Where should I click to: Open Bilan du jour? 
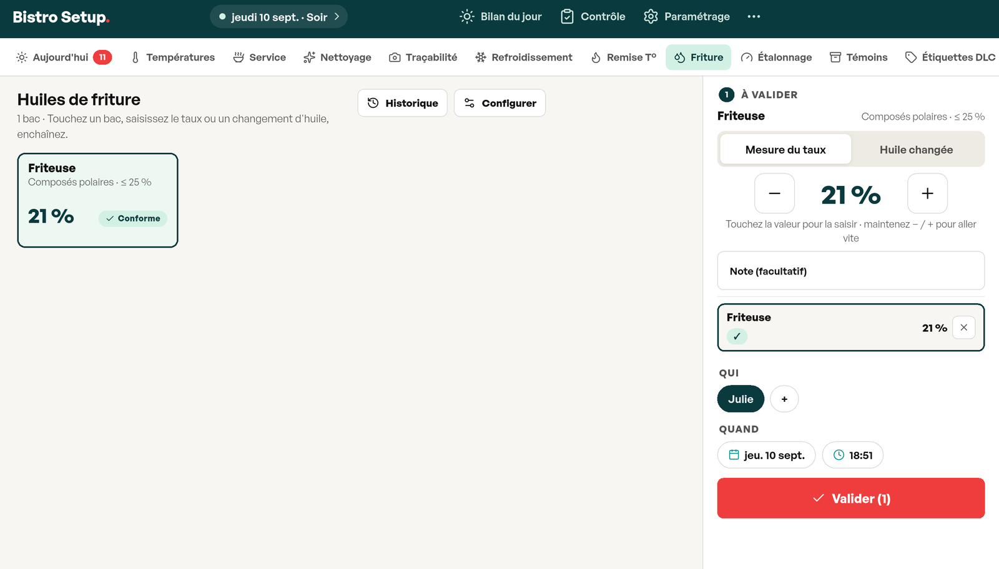[501, 17]
